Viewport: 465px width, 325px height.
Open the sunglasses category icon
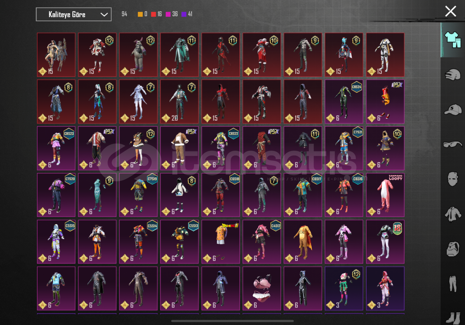click(x=453, y=144)
